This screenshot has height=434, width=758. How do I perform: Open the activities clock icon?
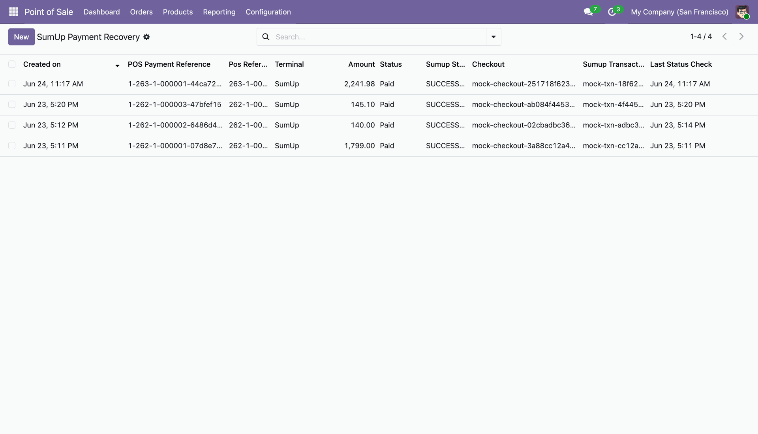coord(612,12)
